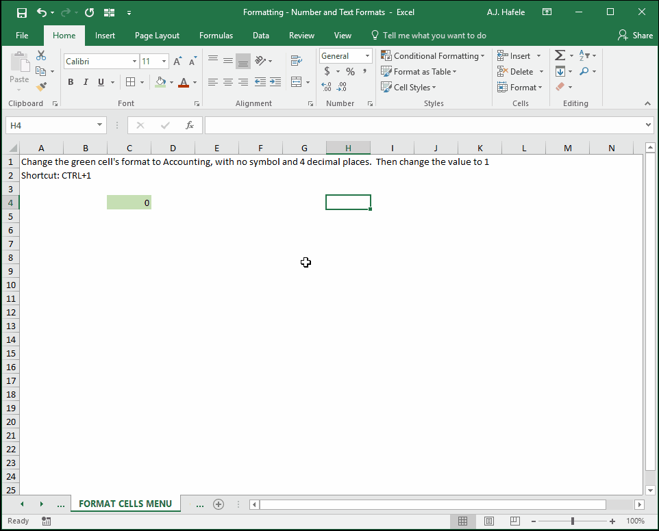The height and width of the screenshot is (531, 659).
Task: Click Delete cells button
Action: pos(515,71)
